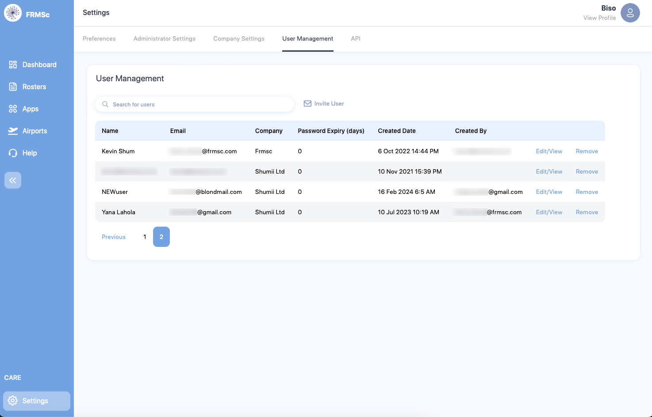Screen dimensions: 652x417
Task: Click the @blondmail.com email cell
Action: click(x=206, y=192)
